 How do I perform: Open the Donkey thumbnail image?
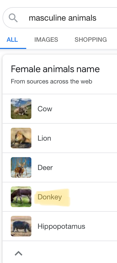21,197
